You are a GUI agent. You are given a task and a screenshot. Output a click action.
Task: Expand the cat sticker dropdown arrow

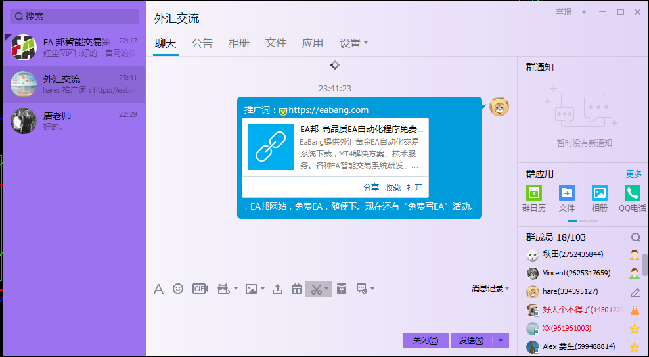(236, 289)
